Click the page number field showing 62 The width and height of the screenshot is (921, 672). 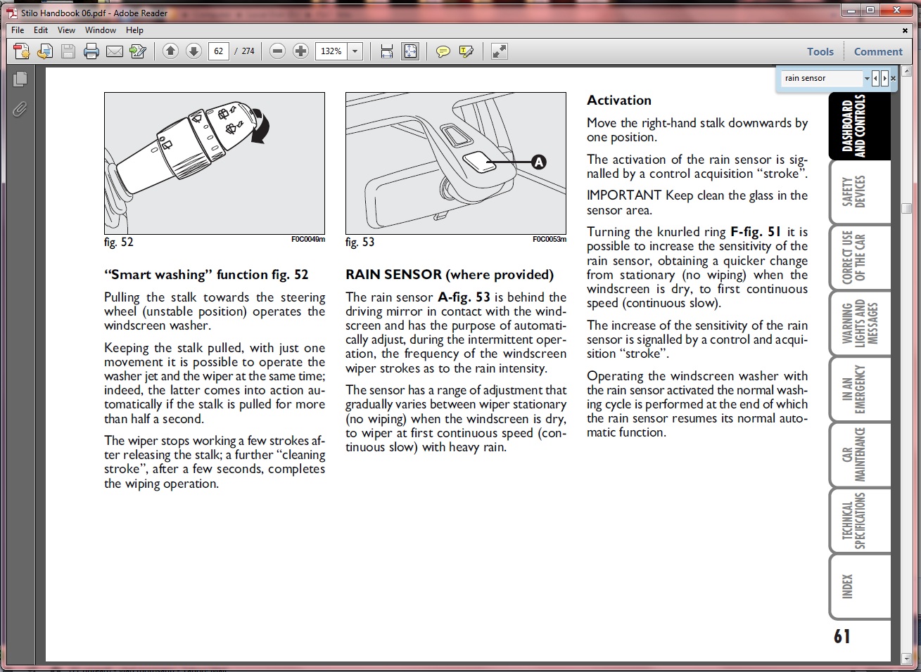pyautogui.click(x=219, y=51)
